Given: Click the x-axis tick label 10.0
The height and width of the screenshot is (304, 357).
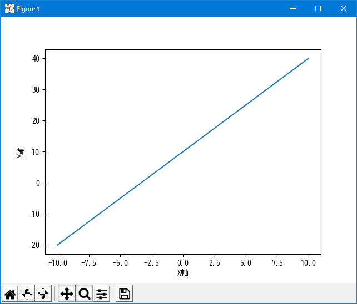Looking at the screenshot, I should [x=309, y=263].
